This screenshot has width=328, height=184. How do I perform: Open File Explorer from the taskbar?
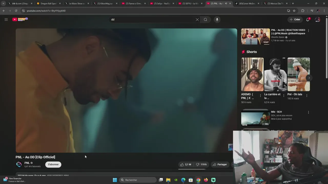(168, 180)
